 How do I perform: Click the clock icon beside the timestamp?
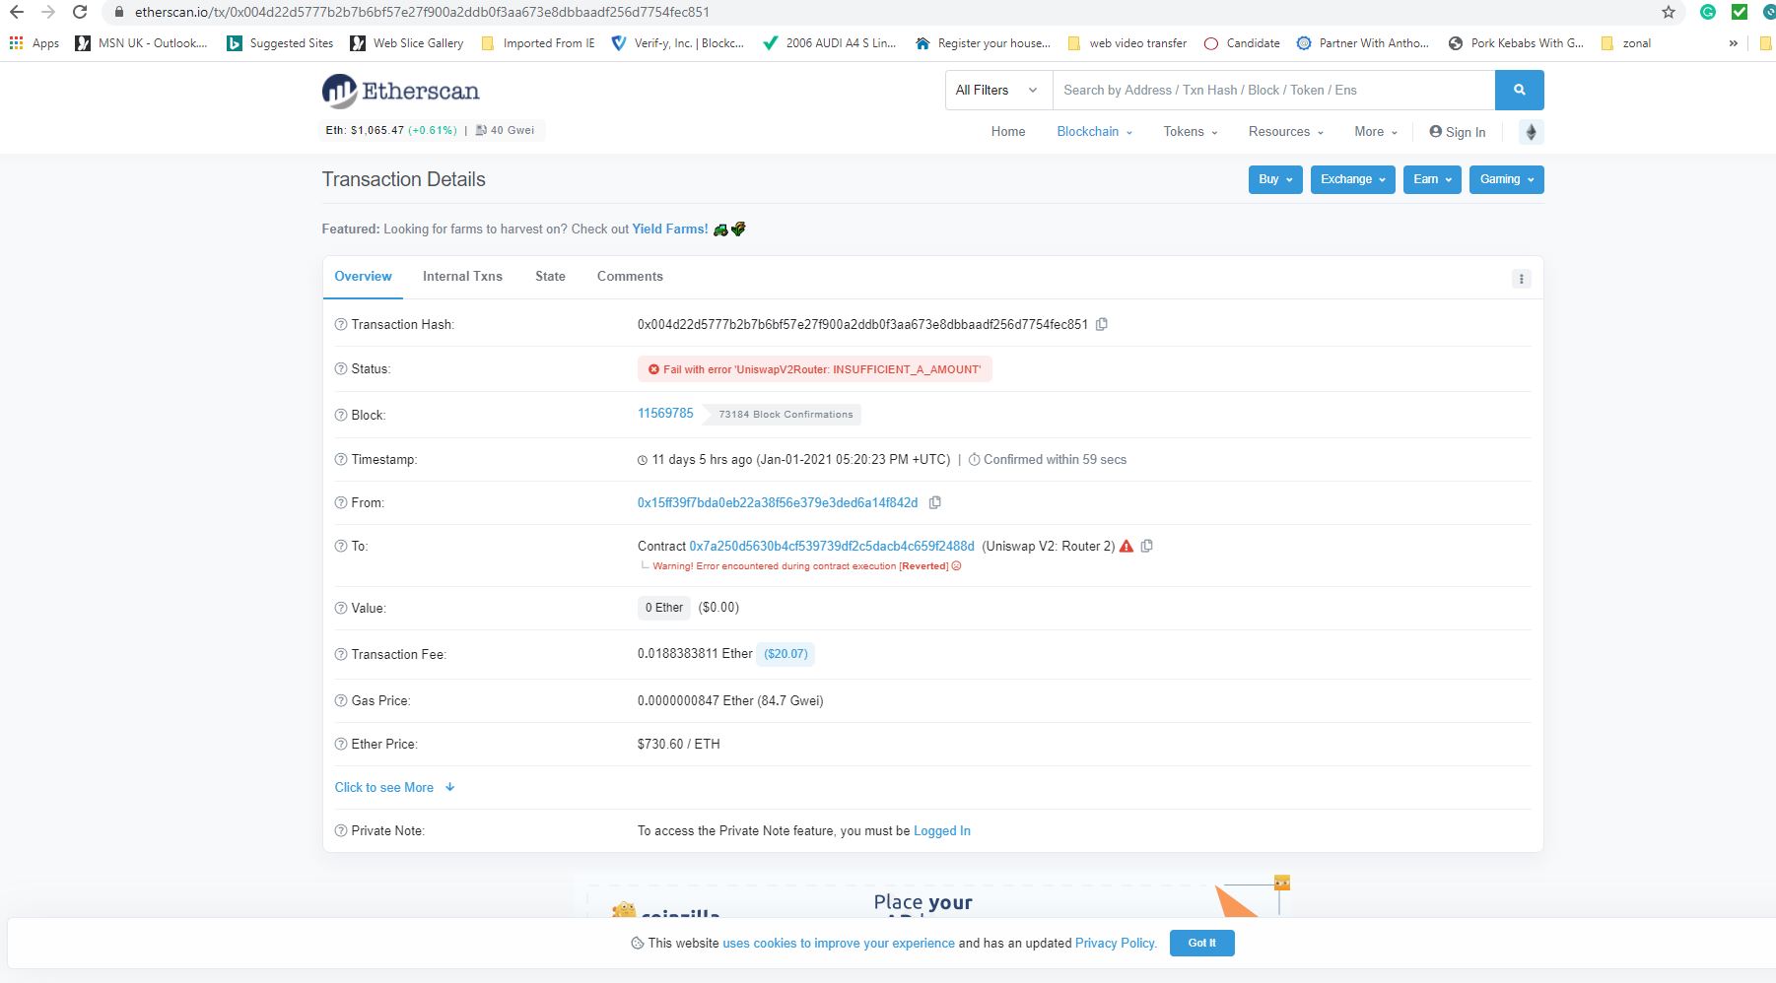(644, 459)
